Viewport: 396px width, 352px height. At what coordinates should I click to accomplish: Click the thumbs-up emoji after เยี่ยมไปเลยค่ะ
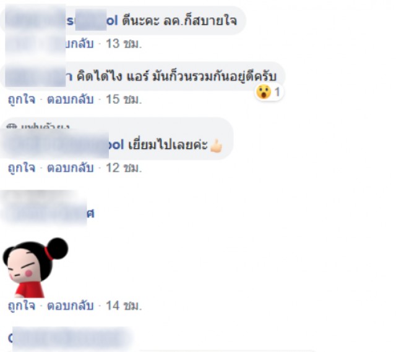pyautogui.click(x=217, y=146)
